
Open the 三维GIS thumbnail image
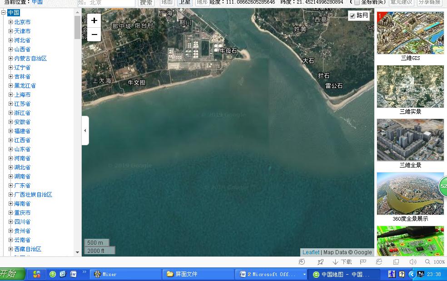[410, 33]
